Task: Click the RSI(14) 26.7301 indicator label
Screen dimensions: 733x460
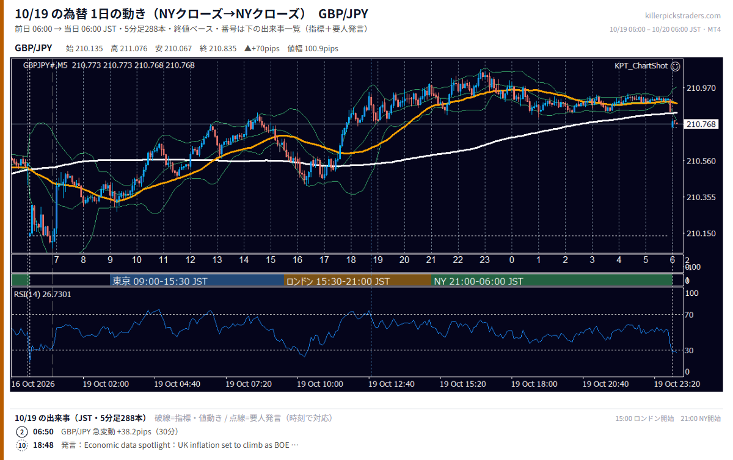Action: click(43, 294)
